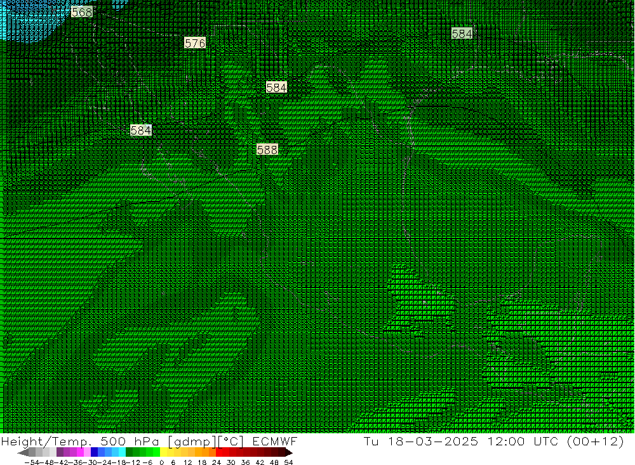The image size is (635, 465).
Task: Click the ECMWF model name
Action: pyautogui.click(x=275, y=441)
